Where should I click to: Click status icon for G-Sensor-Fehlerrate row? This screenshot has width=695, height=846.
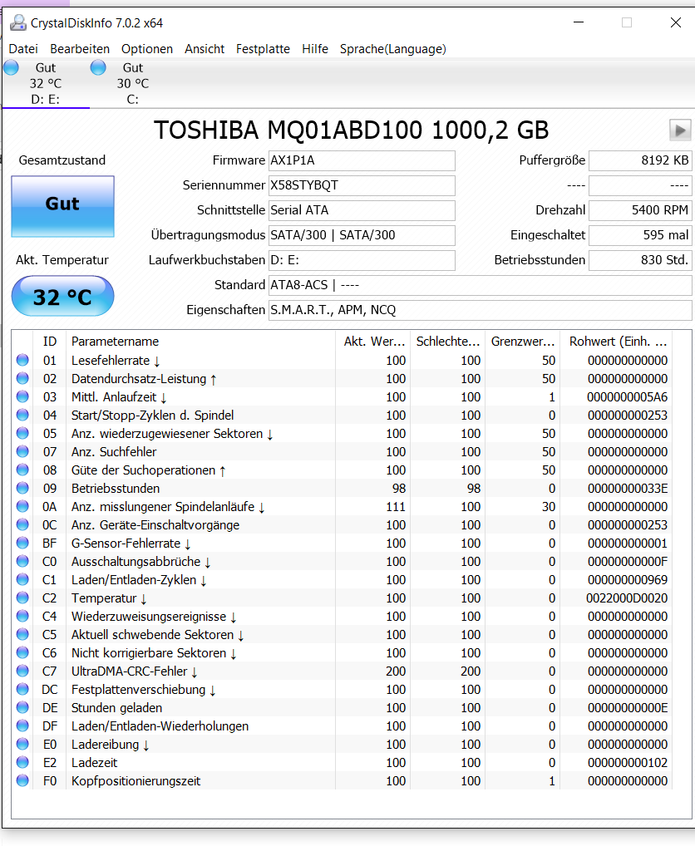22,543
